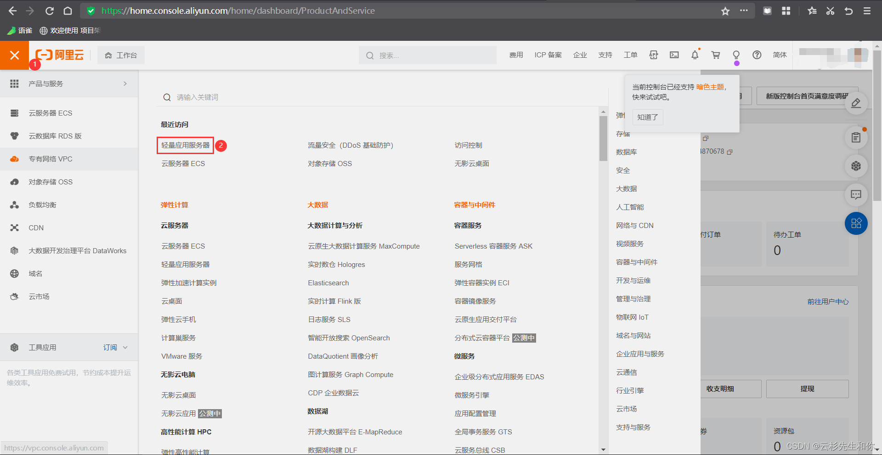
Task: Select the 网络与 CDN category
Action: tap(635, 225)
